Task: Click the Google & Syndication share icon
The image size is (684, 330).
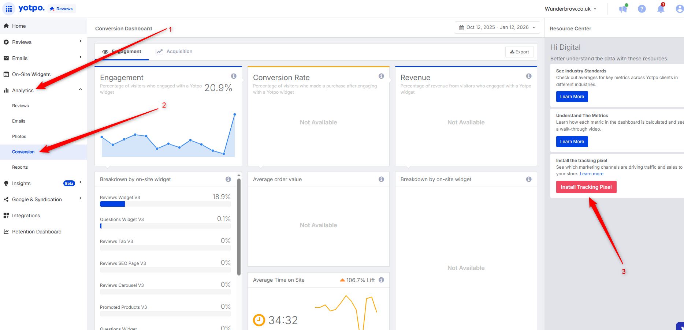Action: (x=6, y=199)
